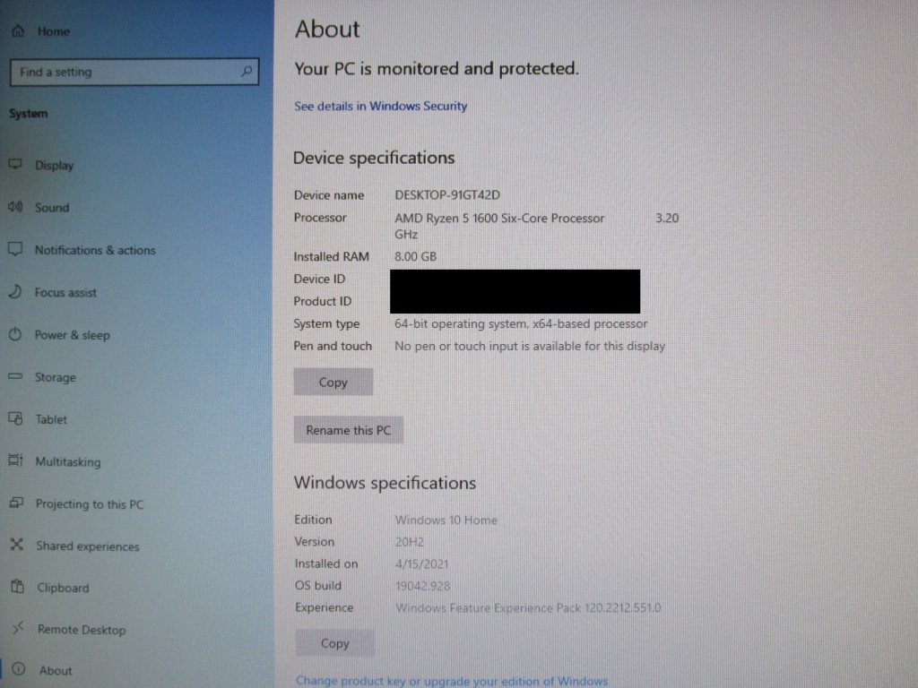
Task: Click the Shared experiences icon
Action: (17, 545)
